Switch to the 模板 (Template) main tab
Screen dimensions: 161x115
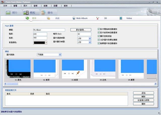coord(31,13)
